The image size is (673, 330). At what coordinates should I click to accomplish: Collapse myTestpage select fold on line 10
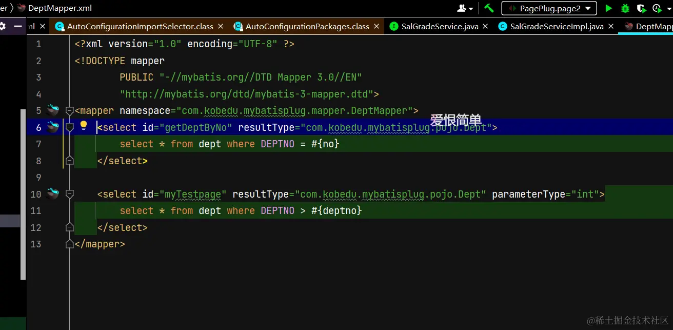point(70,194)
